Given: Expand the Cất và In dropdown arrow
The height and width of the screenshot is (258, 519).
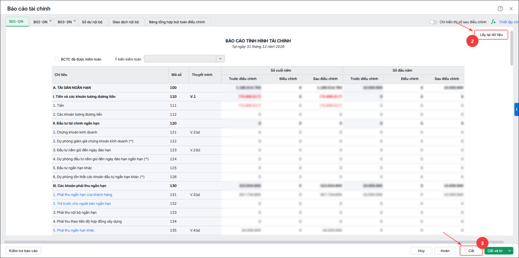Looking at the screenshot, I should tap(510, 251).
